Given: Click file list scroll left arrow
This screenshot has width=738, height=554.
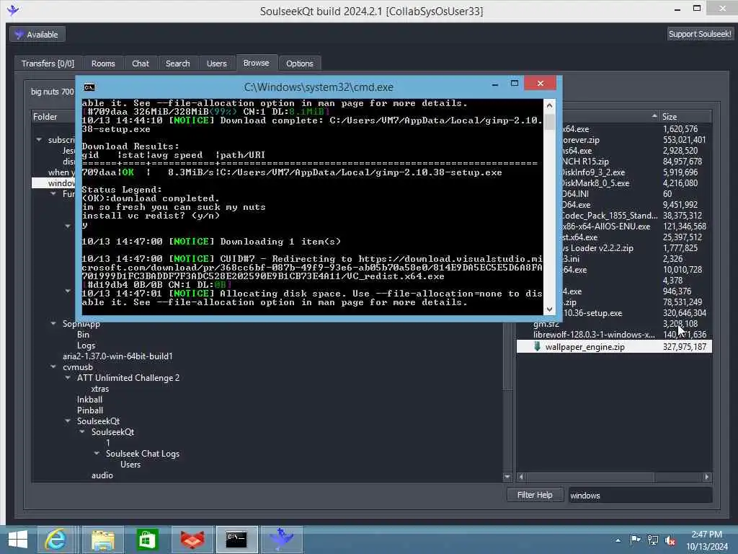Looking at the screenshot, I should tap(521, 477).
